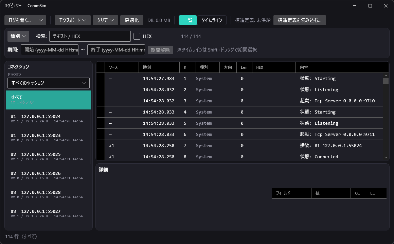The width and height of the screenshot is (394, 244).
Task: Select log row 1 状態: Starting
Action: [240, 79]
